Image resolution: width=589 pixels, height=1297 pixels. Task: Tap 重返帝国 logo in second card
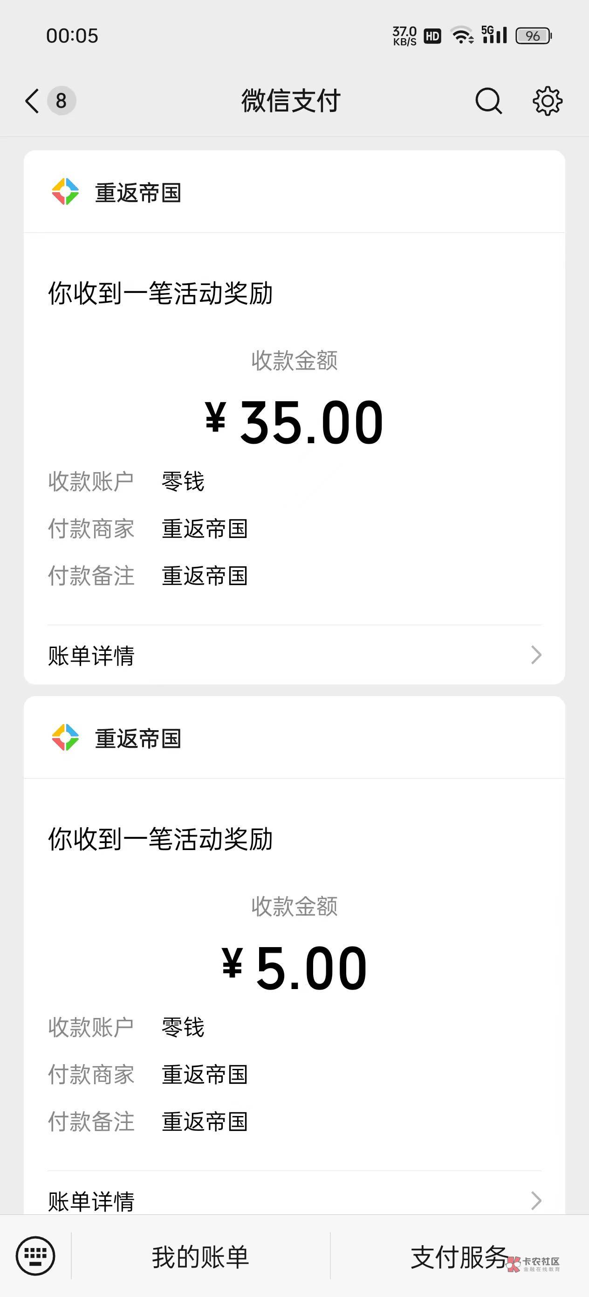point(65,738)
